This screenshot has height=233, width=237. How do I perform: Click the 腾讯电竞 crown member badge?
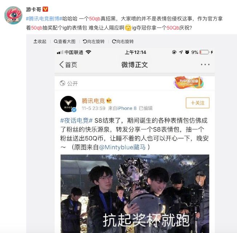pyautogui.click(x=109, y=100)
